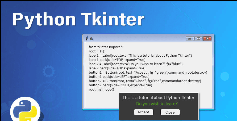Viewport: 237px width, 121px height.
Task: Click "This is a tutorial about Python Tkinter" label
Action: (158, 98)
